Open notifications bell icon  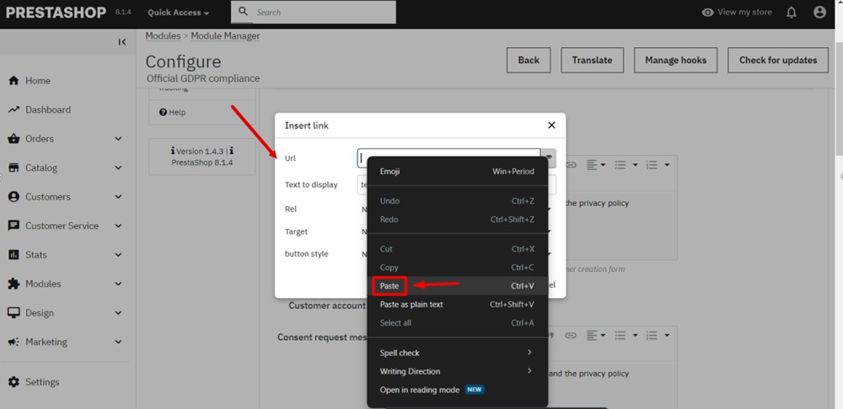pyautogui.click(x=792, y=13)
